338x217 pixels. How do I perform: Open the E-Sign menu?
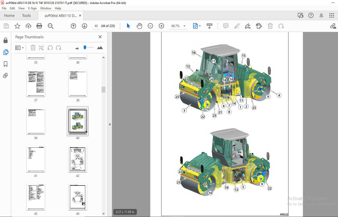pyautogui.click(x=32, y=8)
